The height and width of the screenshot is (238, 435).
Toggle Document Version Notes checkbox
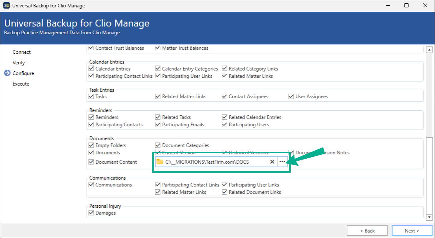(x=291, y=153)
